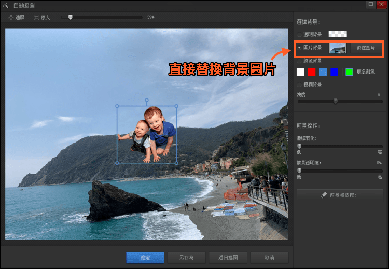
Task: Pick the light blue color swatch
Action: point(323,72)
